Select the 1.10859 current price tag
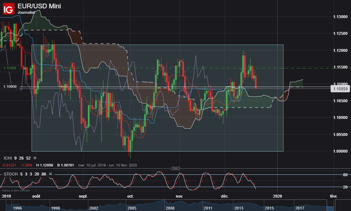This screenshot has height=211, width=351. [340, 89]
